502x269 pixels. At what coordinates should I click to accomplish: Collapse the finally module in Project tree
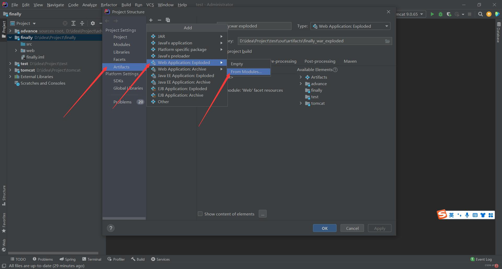point(10,37)
